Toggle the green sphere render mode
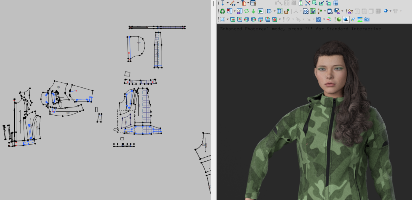The width and height of the screenshot is (412, 200). pos(339,19)
